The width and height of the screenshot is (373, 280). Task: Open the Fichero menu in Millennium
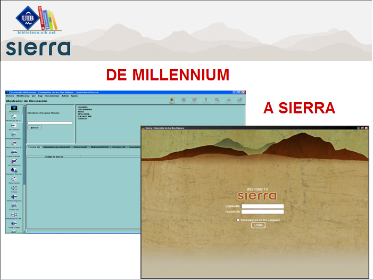point(10,96)
